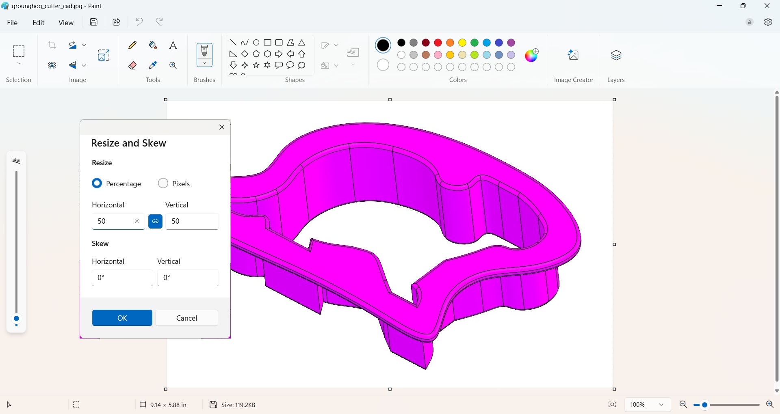Click the brush size slider handle
Screen dimensions: 780x414
(17, 319)
